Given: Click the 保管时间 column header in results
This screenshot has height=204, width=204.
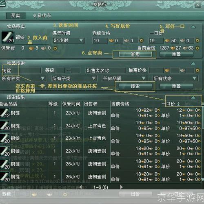Looking at the screenshot, I should [71, 104].
